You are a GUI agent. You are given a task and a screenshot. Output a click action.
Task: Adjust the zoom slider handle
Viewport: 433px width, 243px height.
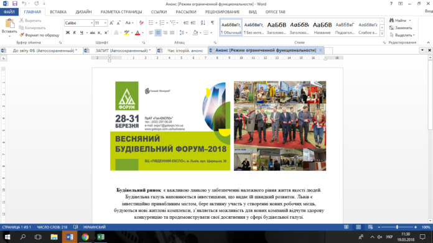click(x=397, y=227)
